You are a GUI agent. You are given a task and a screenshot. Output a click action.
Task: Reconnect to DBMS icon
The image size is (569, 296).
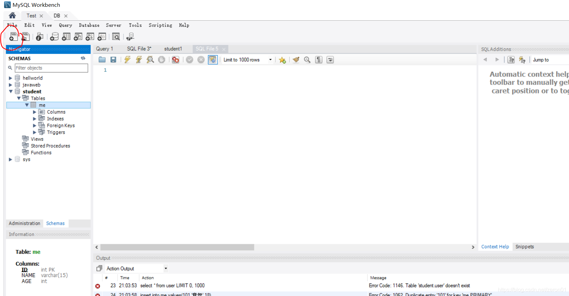pyautogui.click(x=130, y=37)
